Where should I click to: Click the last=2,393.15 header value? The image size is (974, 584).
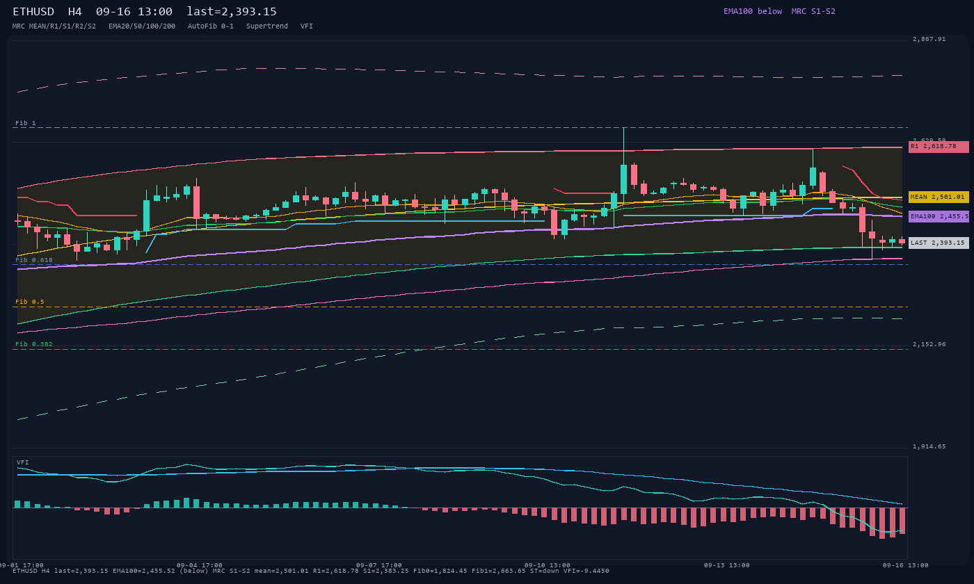tap(232, 11)
